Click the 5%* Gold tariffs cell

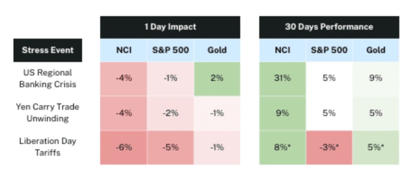click(x=375, y=148)
